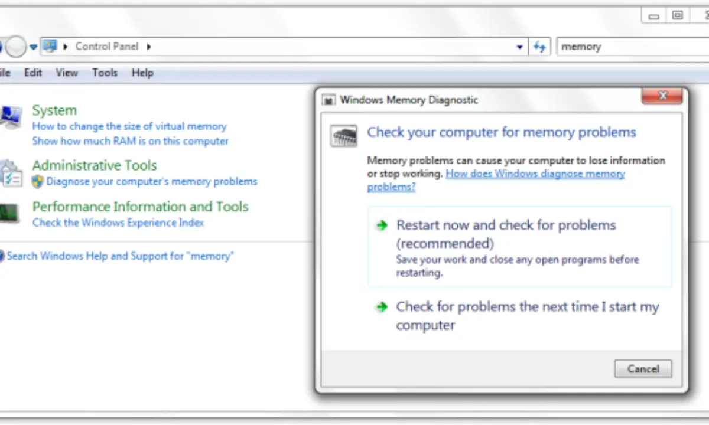
Task: Click the Control Panel icon in address bar
Action: pos(50,46)
